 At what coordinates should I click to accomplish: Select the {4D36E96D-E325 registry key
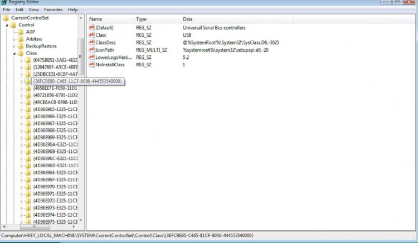tap(55, 166)
